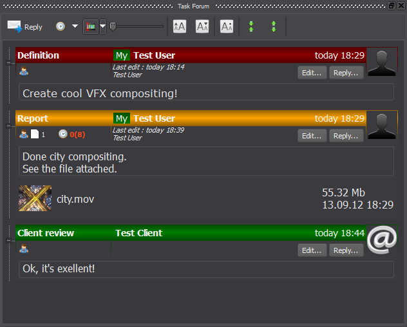The height and width of the screenshot is (327, 407).
Task: Click the attachment document icon in the Report row
Action: 35,134
